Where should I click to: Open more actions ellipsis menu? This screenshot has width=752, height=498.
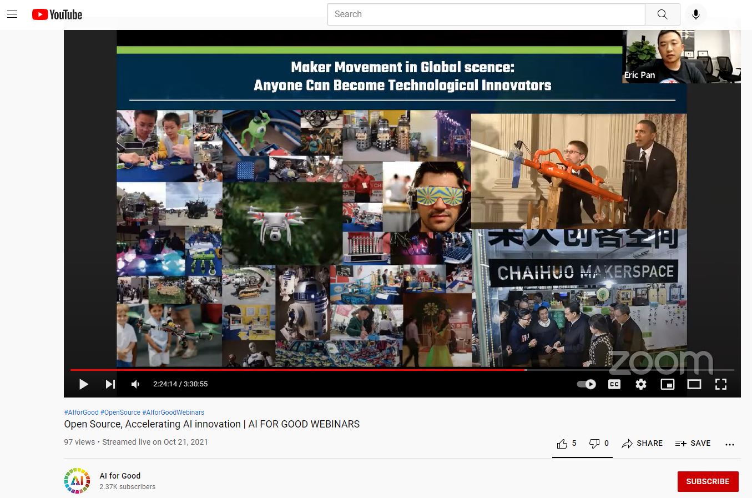click(730, 444)
